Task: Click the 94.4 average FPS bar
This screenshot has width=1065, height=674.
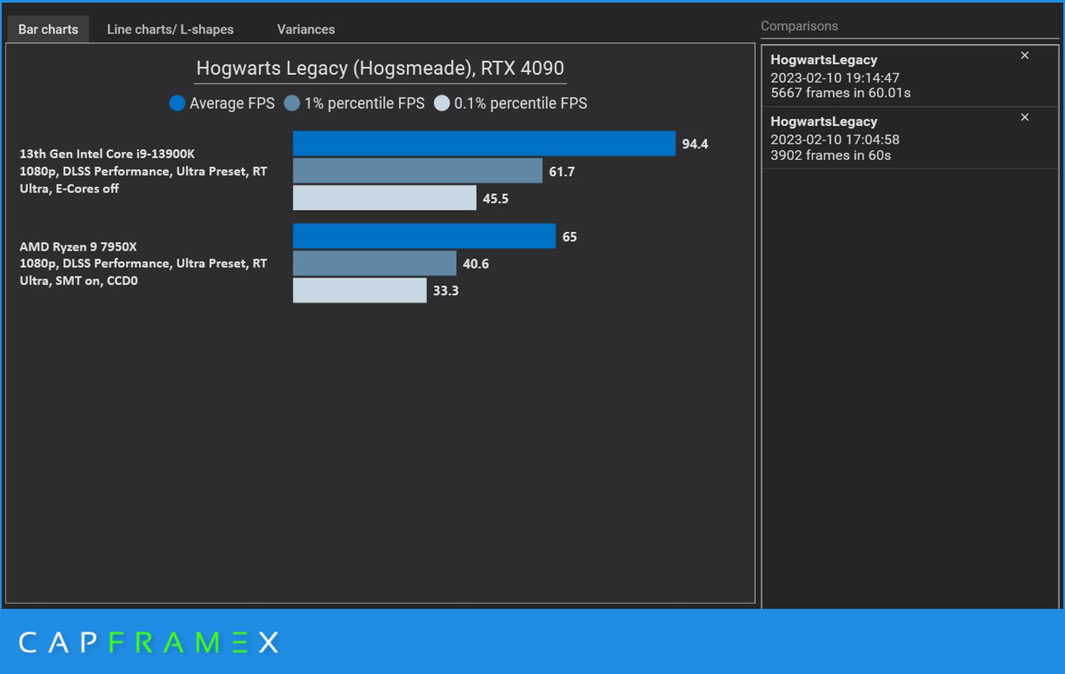Action: point(484,144)
